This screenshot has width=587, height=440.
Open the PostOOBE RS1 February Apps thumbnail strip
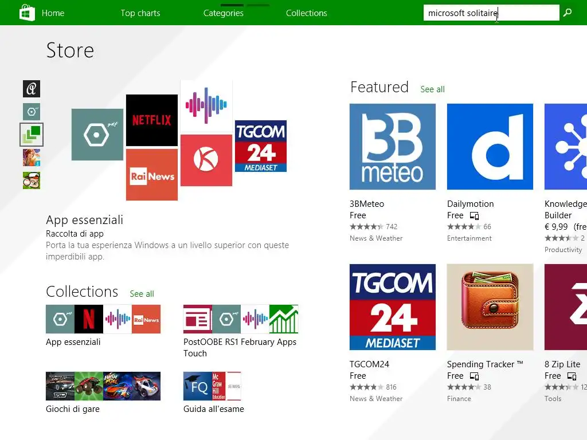click(241, 319)
